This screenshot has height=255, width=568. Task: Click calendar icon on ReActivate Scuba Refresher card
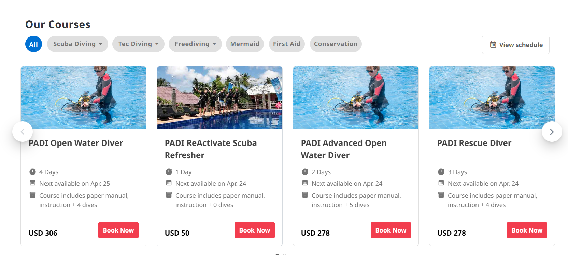[x=169, y=183]
